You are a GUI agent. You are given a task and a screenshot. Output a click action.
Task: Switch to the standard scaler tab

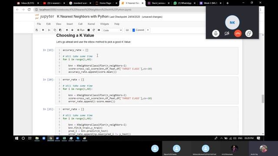click(x=80, y=3)
